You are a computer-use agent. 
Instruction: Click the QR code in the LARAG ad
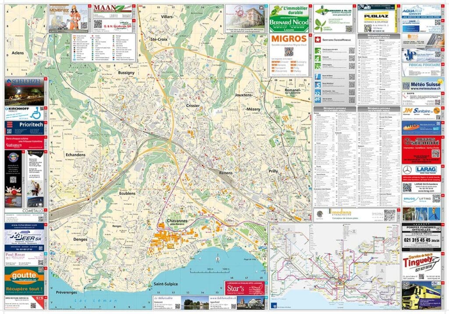(x=407, y=187)
